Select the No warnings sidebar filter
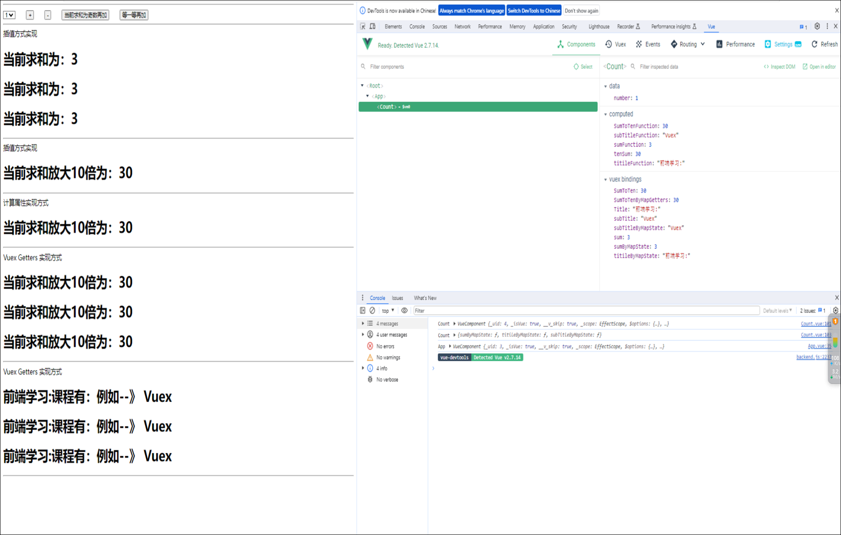The height and width of the screenshot is (535, 841). click(388, 357)
